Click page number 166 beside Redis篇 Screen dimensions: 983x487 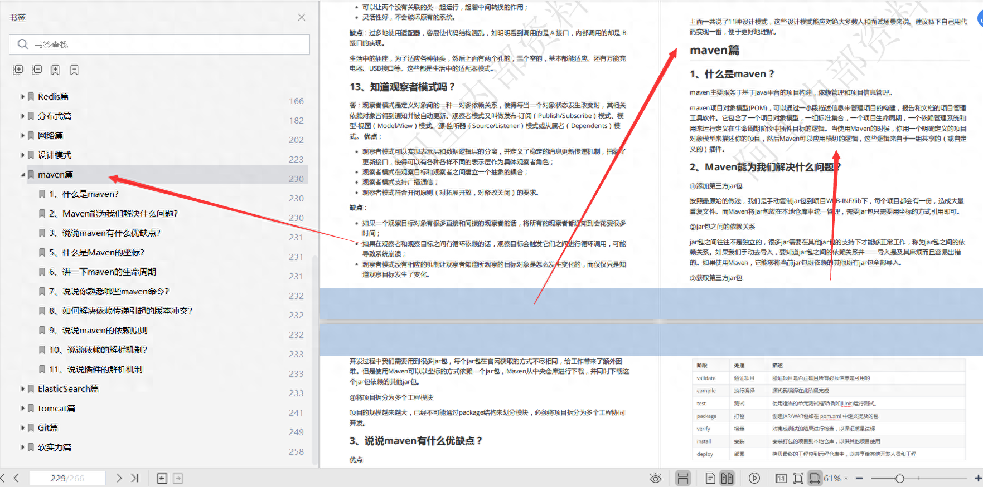(x=296, y=101)
